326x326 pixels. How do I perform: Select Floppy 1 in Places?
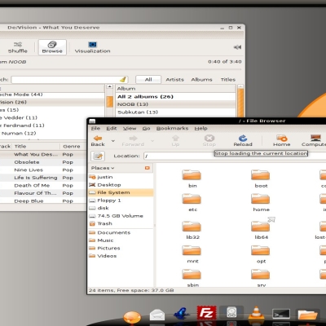[x=121, y=200]
